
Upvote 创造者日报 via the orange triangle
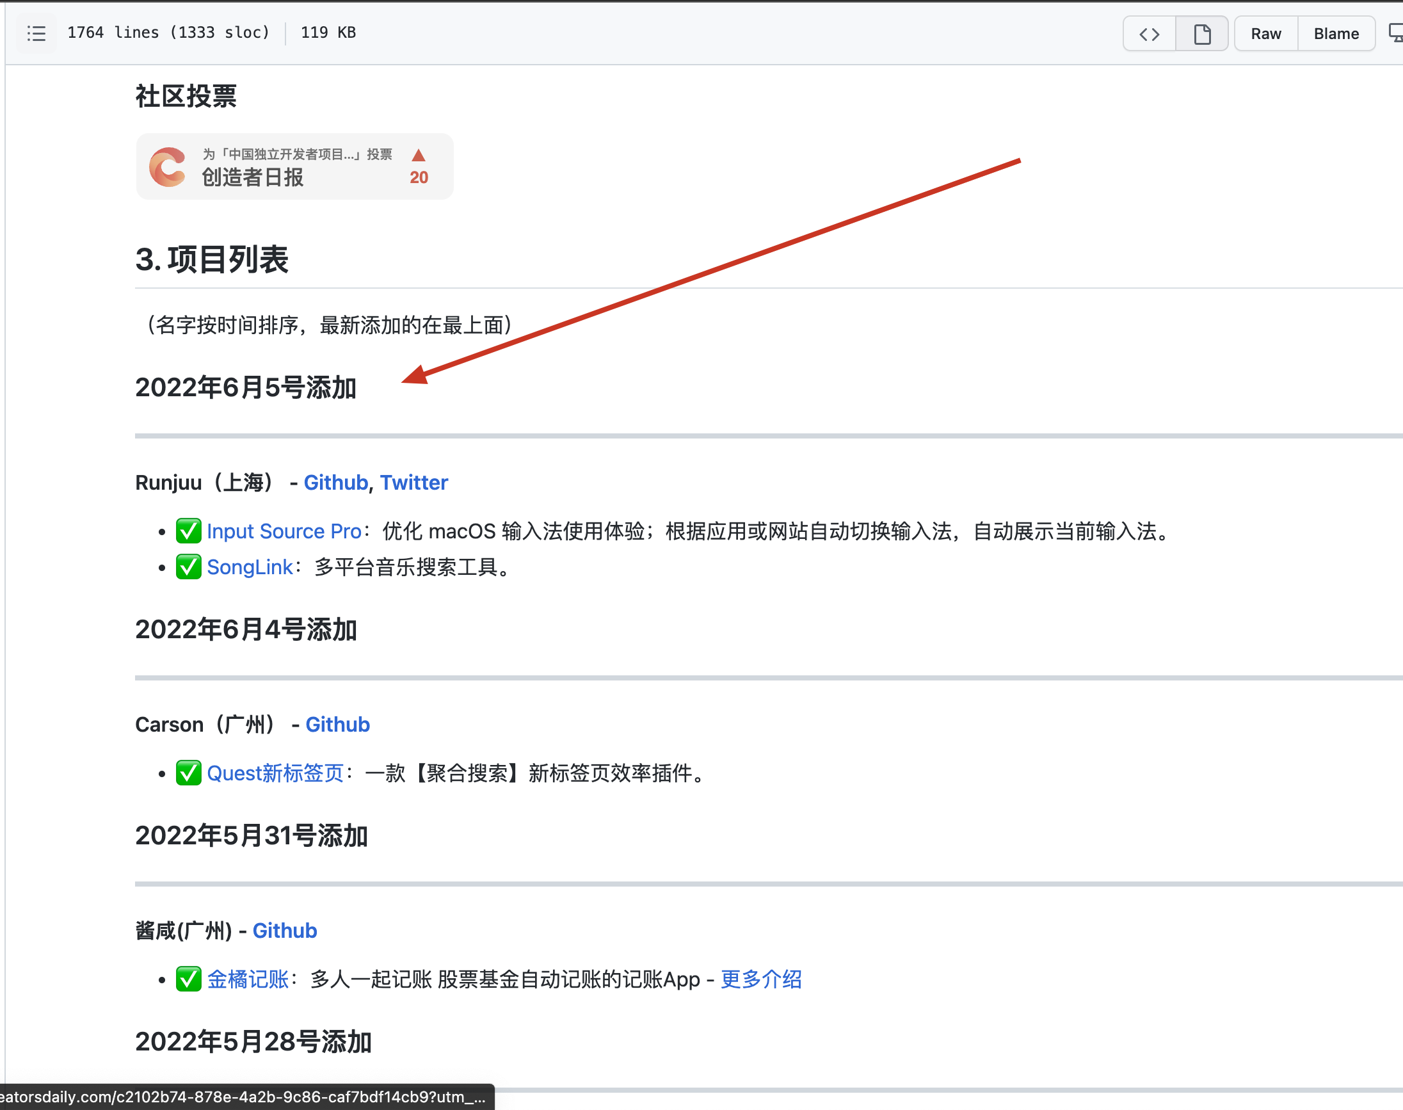coord(419,157)
